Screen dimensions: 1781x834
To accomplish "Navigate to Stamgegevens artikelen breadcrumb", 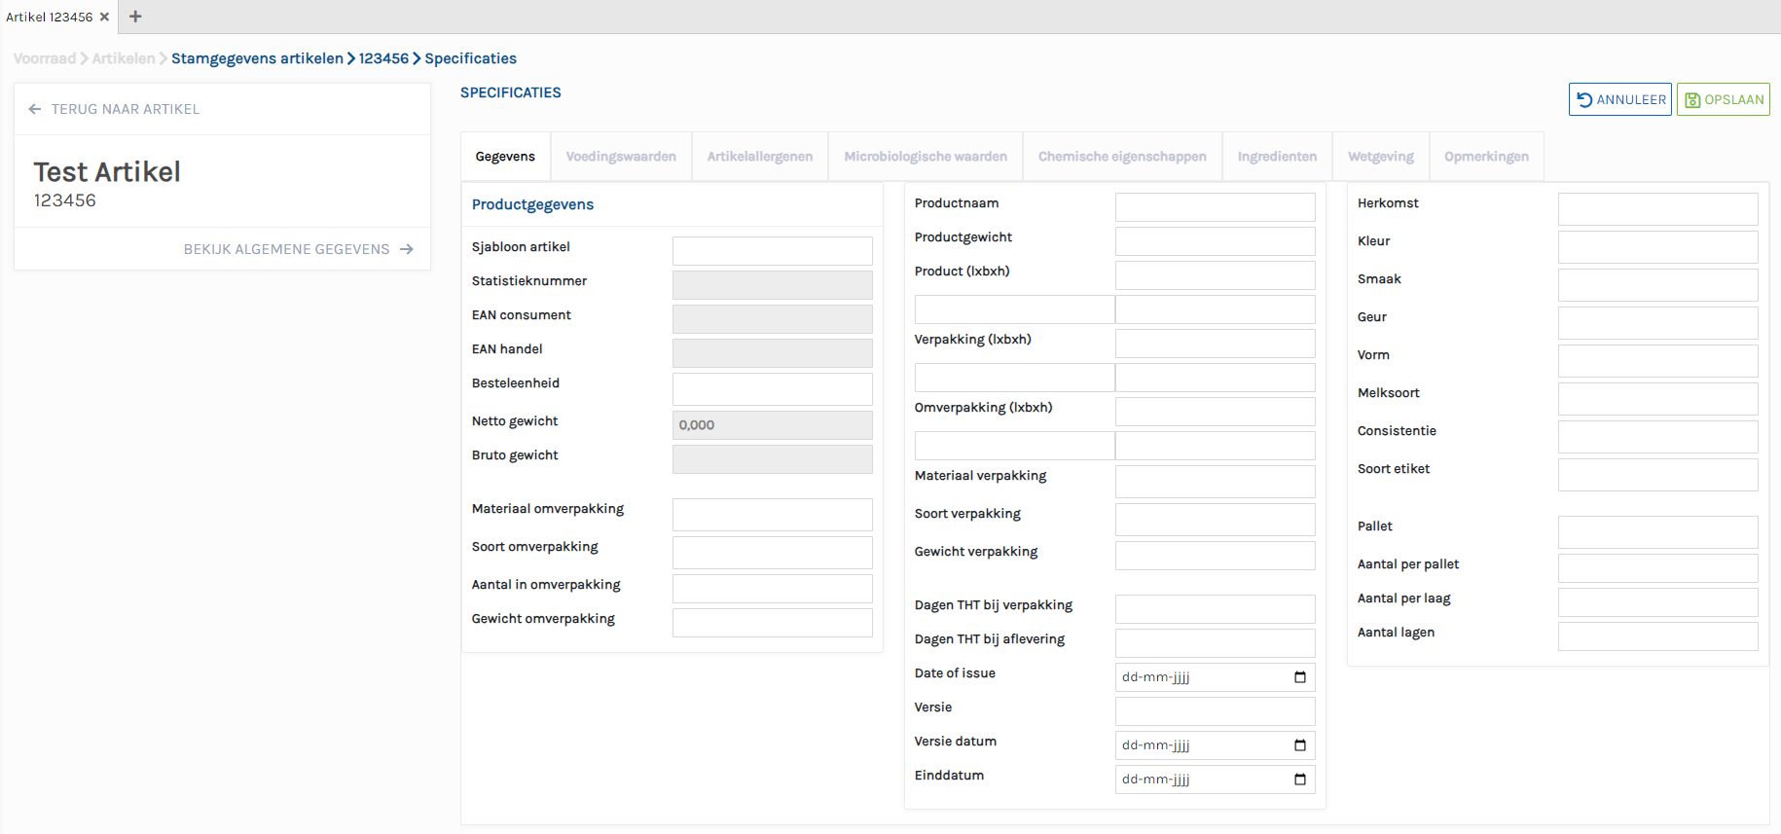I will click(257, 58).
